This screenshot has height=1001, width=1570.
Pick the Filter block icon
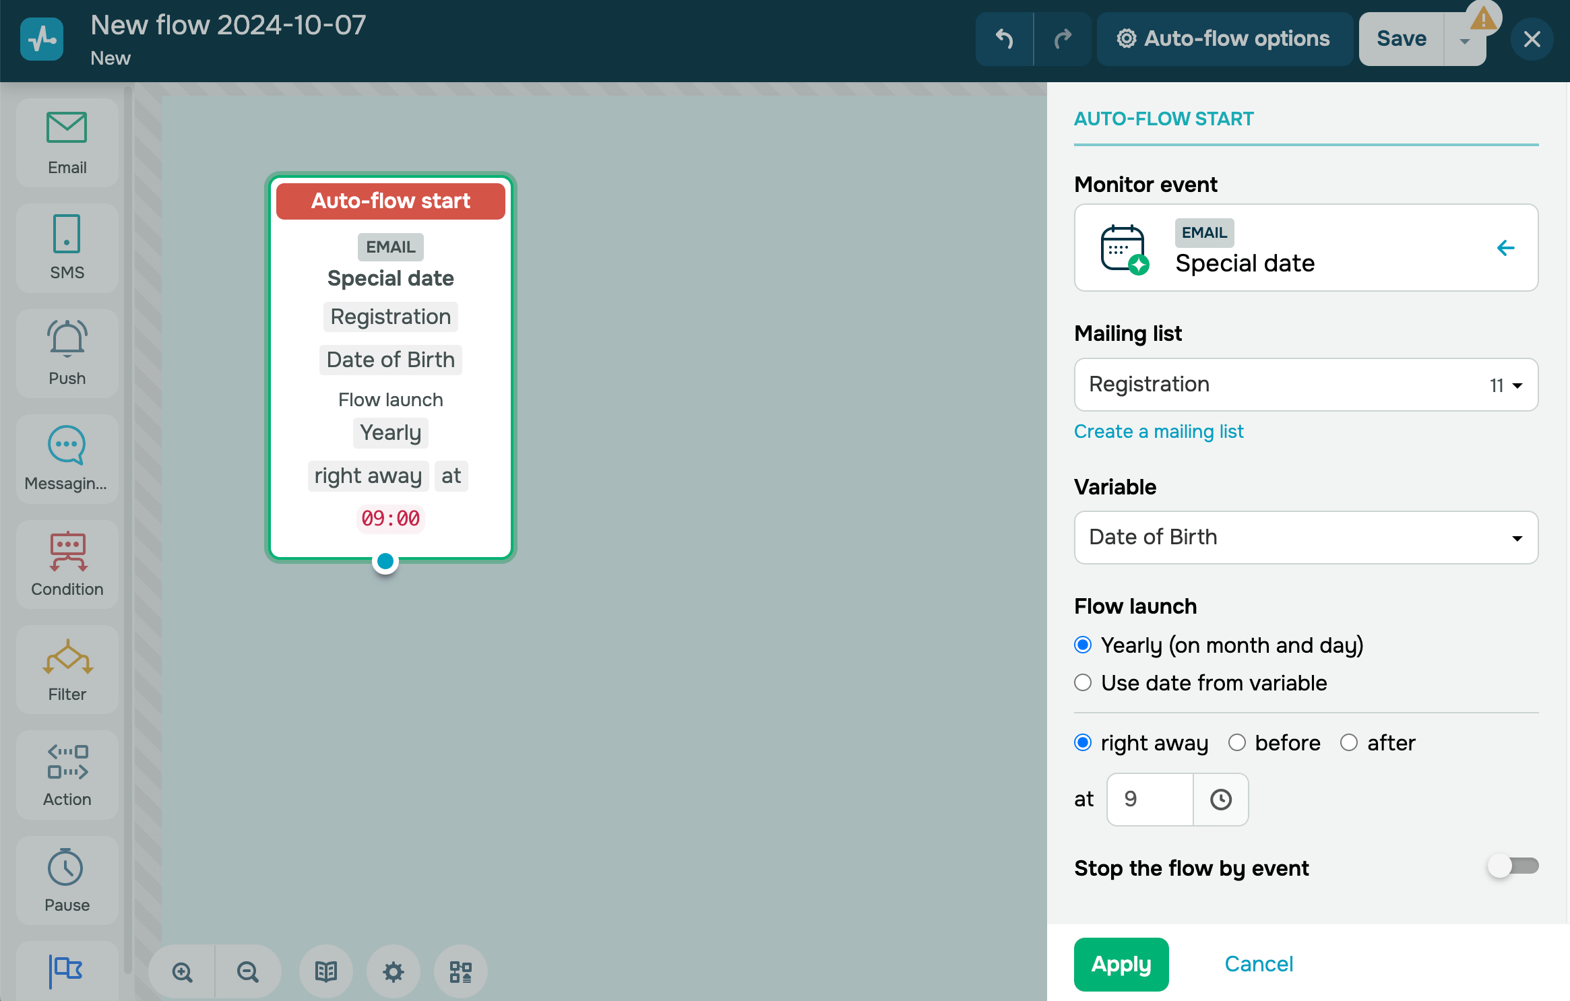tap(67, 670)
